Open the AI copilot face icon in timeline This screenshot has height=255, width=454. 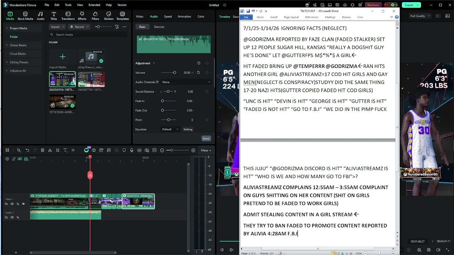(86, 150)
